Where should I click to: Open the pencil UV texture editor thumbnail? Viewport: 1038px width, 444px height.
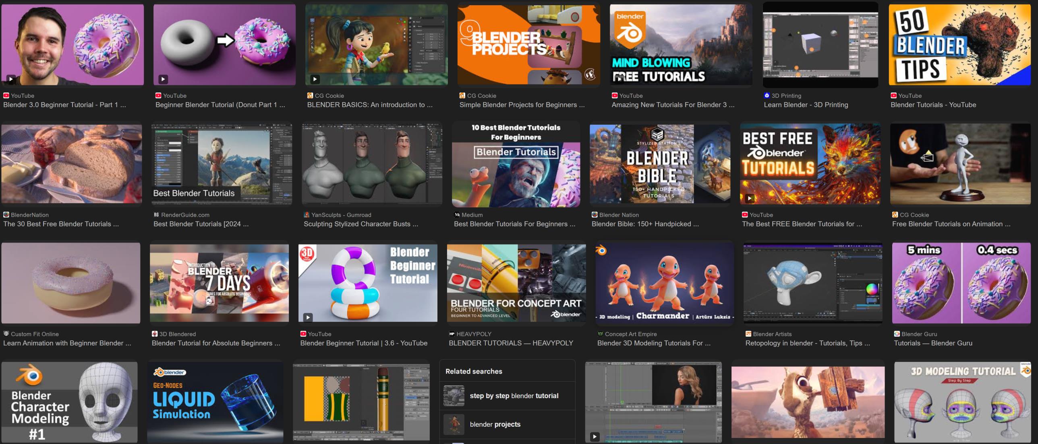click(361, 402)
